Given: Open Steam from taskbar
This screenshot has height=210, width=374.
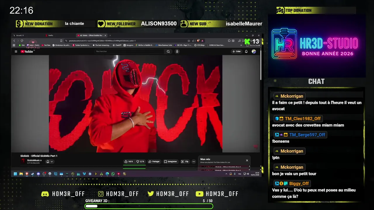Looking at the screenshot, I should 32,174.
